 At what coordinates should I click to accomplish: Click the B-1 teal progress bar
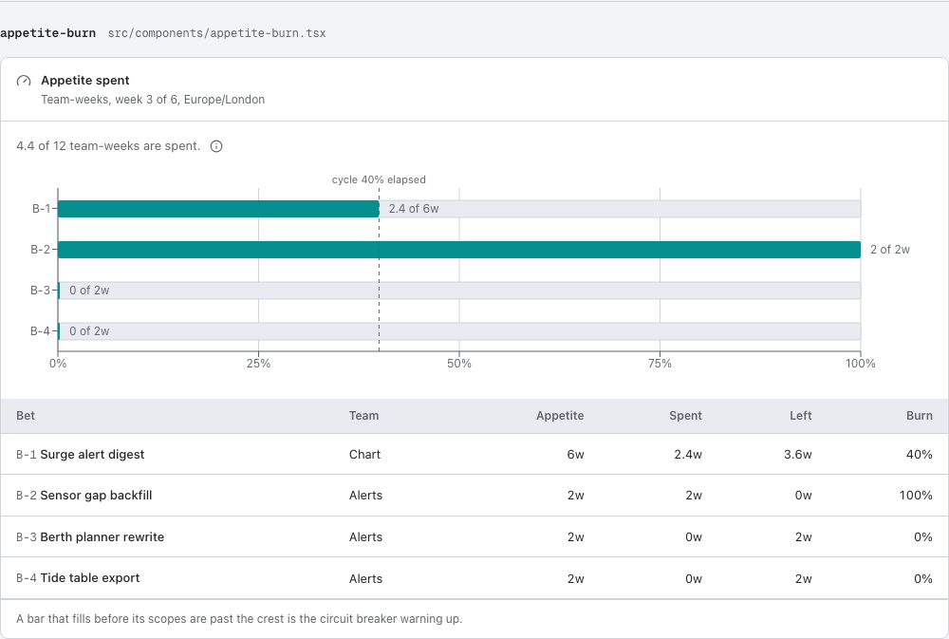218,209
